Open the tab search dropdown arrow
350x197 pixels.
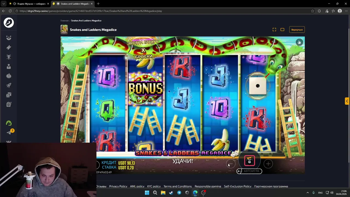pos(3,4)
